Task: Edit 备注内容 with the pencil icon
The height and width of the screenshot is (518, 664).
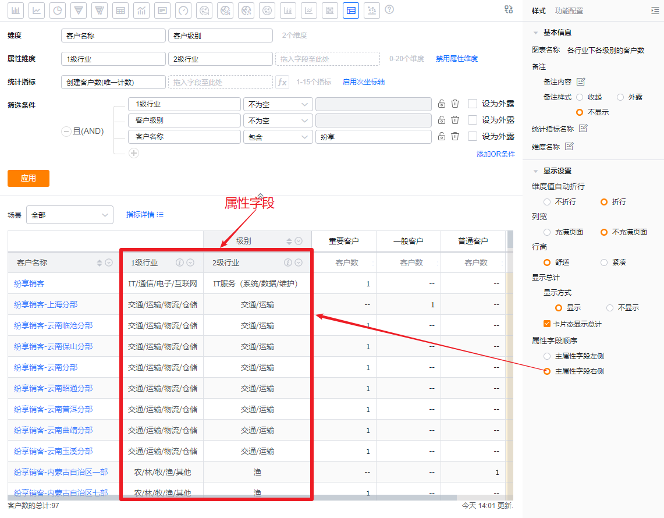Action: (581, 81)
